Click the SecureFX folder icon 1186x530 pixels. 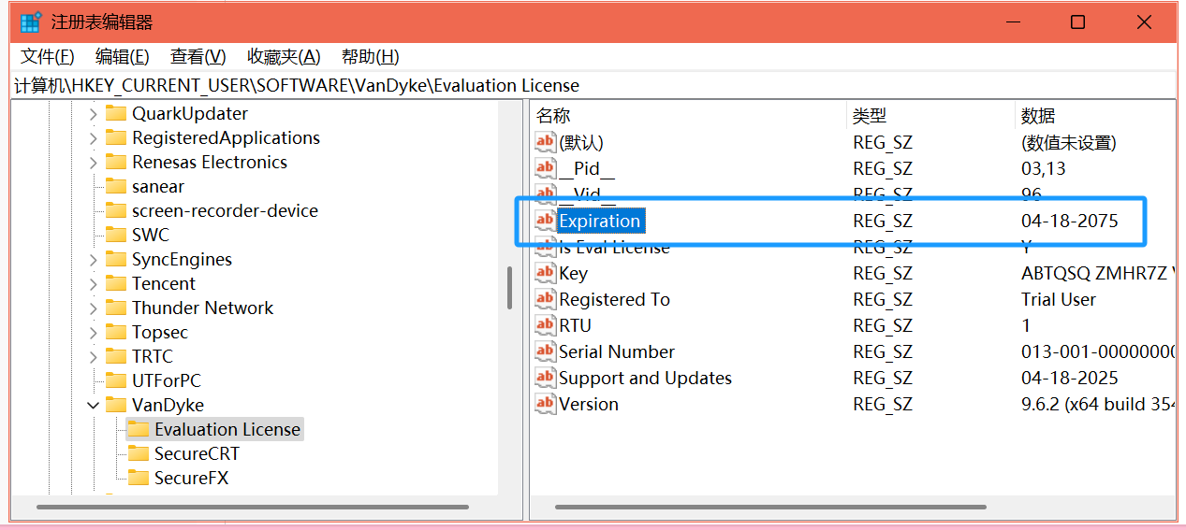pos(139,478)
